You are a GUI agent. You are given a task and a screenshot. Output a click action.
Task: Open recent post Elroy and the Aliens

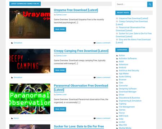[135, 39]
